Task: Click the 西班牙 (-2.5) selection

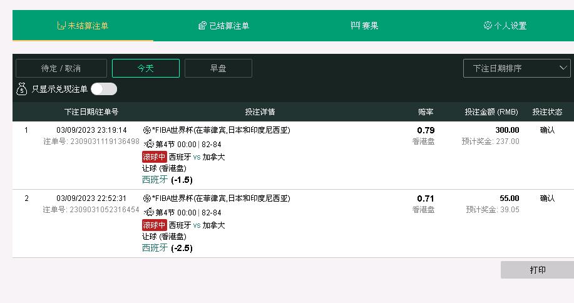Action: click(167, 248)
